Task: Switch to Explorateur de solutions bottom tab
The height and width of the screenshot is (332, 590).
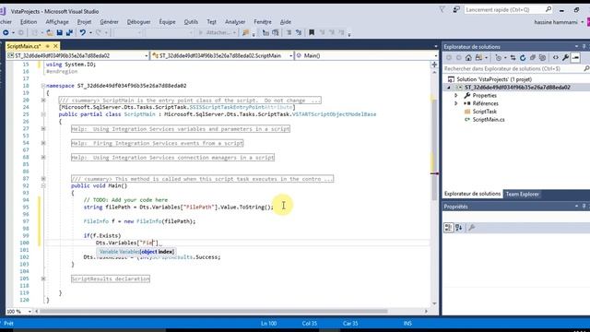Action: click(x=472, y=194)
